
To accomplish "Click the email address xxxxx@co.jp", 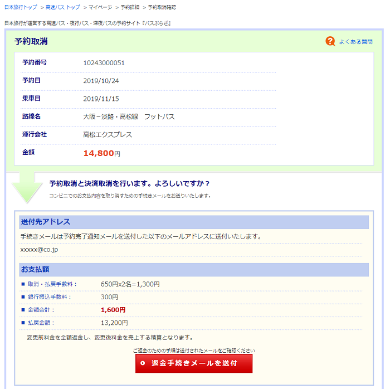I will tap(39, 249).
